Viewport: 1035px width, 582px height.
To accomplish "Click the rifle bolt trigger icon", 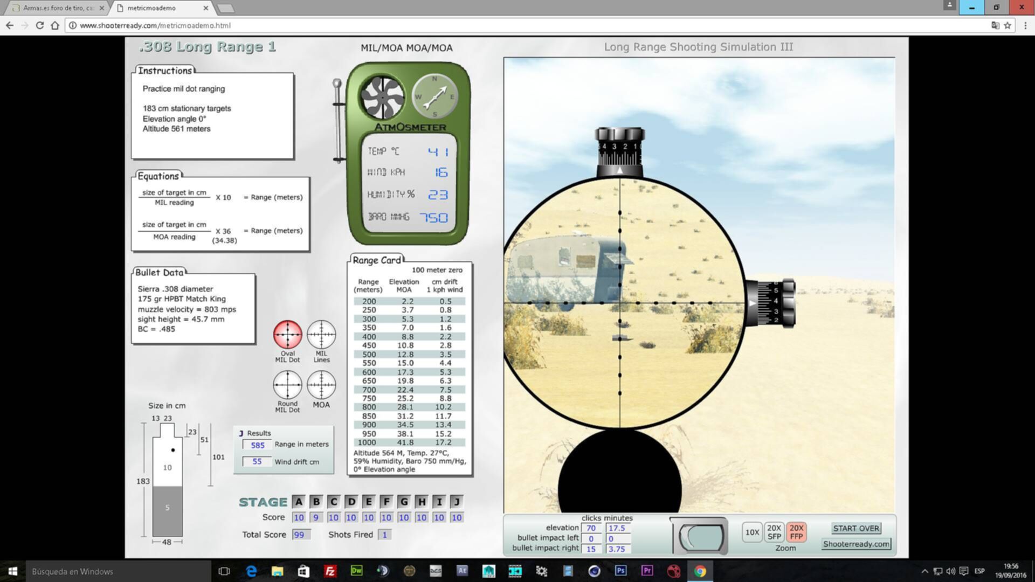I will pyautogui.click(x=699, y=536).
